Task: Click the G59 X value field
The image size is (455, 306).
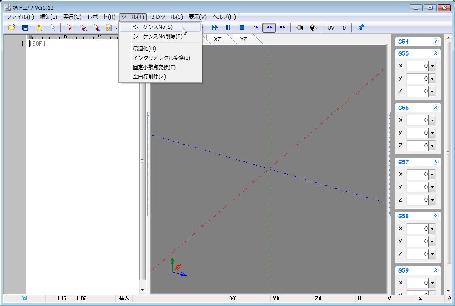Action: click(418, 283)
